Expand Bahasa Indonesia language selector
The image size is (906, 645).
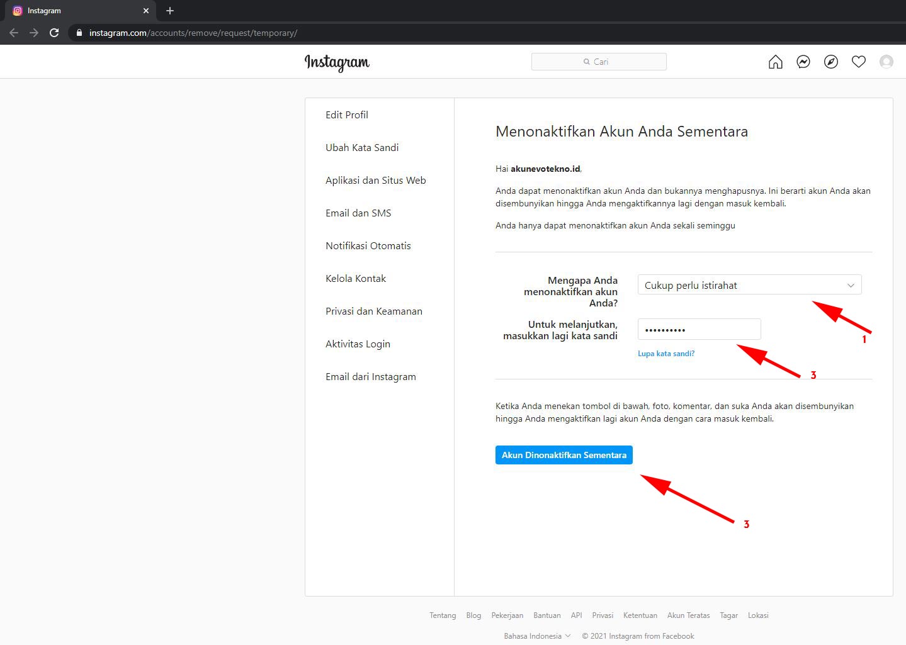click(x=537, y=636)
